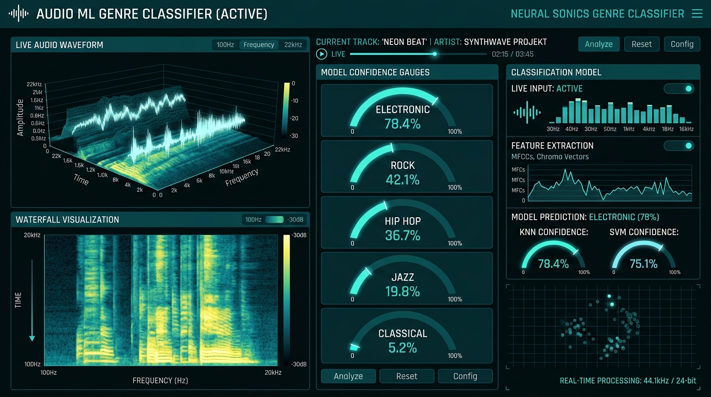
Task: Click 100Hz label in Waterfall Visualization header
Action: (253, 220)
